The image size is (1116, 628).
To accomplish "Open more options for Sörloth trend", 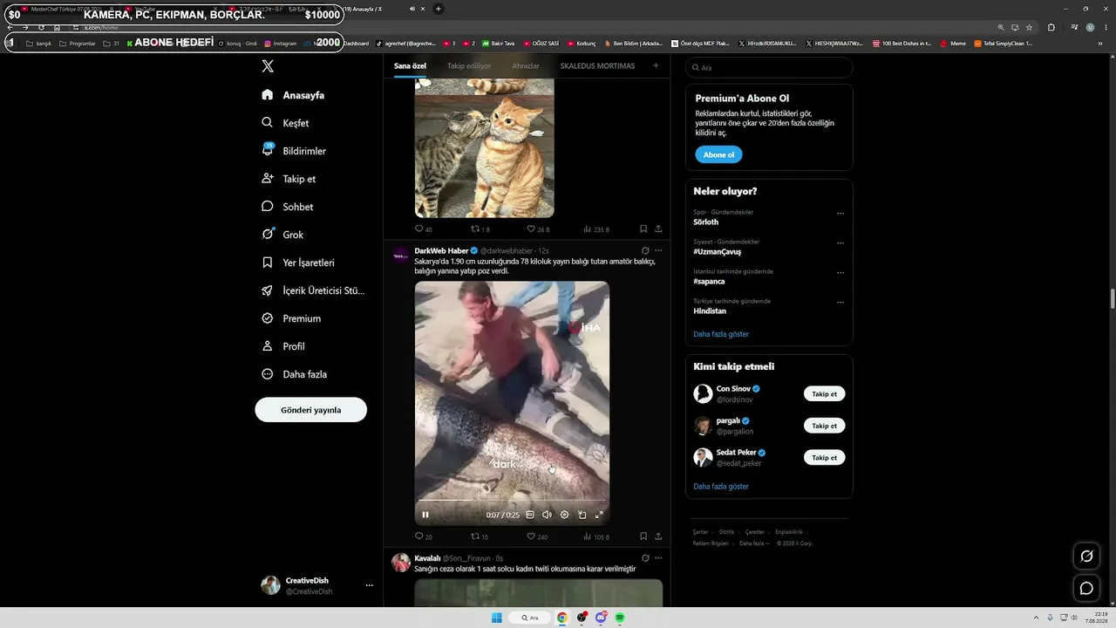I will point(840,213).
